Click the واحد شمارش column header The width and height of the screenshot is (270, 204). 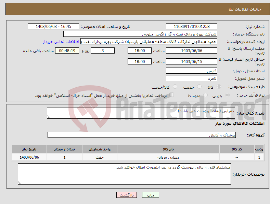tap(100, 149)
